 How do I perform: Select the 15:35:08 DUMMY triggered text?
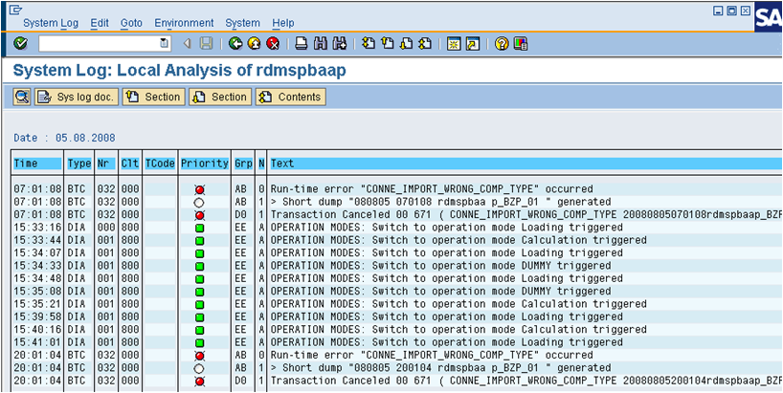tap(440, 292)
